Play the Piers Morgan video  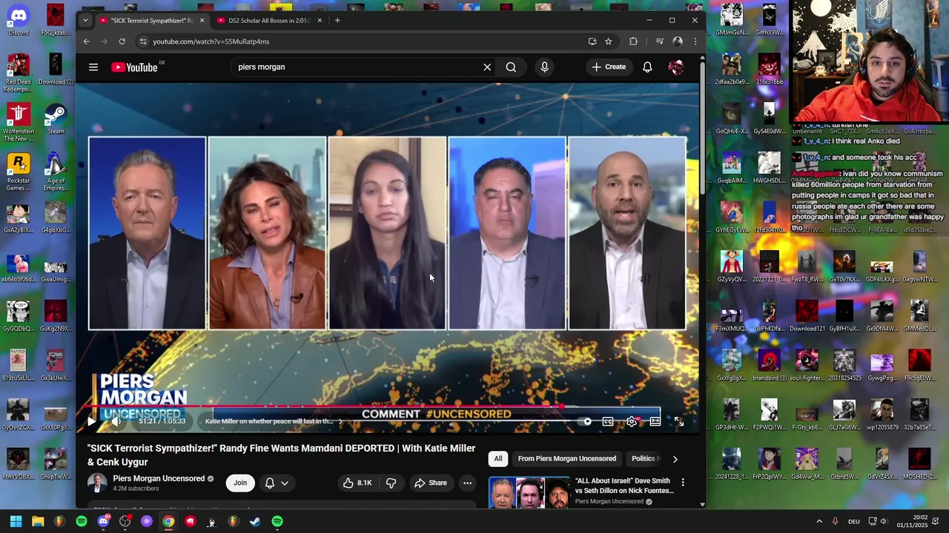pyautogui.click(x=91, y=421)
